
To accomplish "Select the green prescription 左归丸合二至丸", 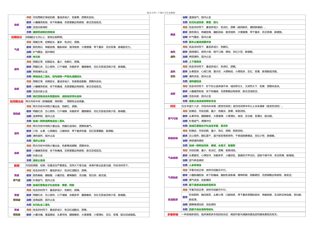I will coord(41,205).
